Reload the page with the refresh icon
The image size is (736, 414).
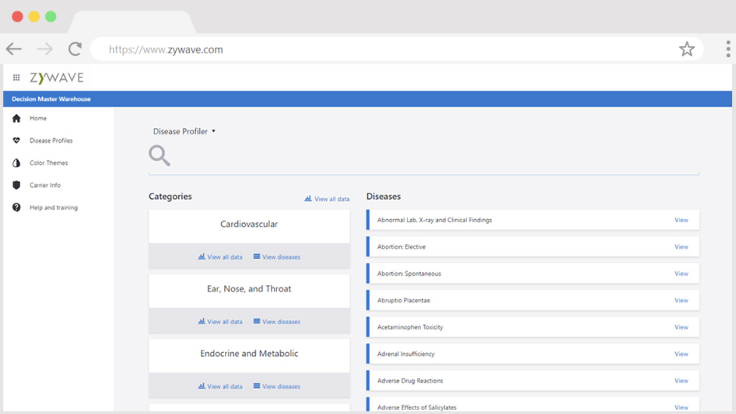pos(74,49)
